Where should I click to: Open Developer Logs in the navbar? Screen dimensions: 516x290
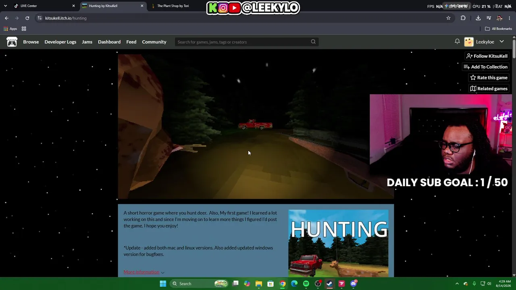click(x=60, y=42)
